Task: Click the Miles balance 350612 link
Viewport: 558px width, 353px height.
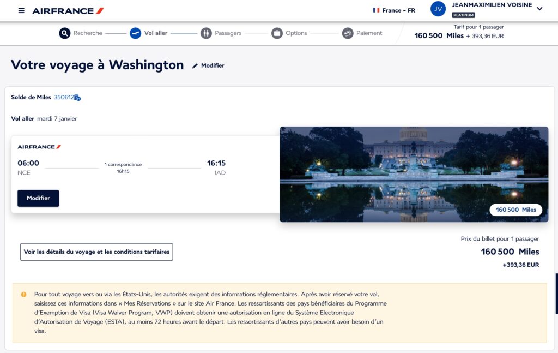Action: point(64,97)
